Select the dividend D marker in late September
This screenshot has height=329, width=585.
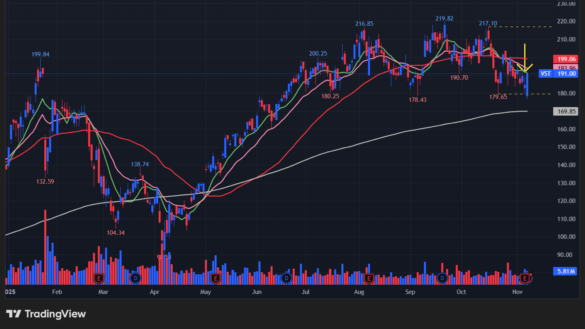pos(442,278)
